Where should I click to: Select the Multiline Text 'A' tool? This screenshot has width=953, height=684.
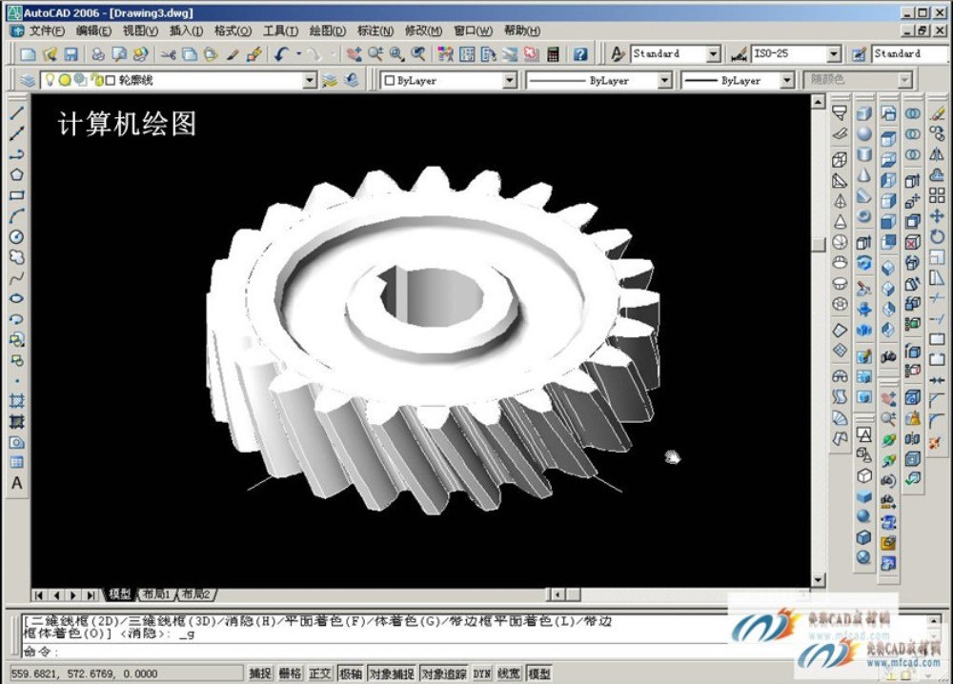pos(16,483)
